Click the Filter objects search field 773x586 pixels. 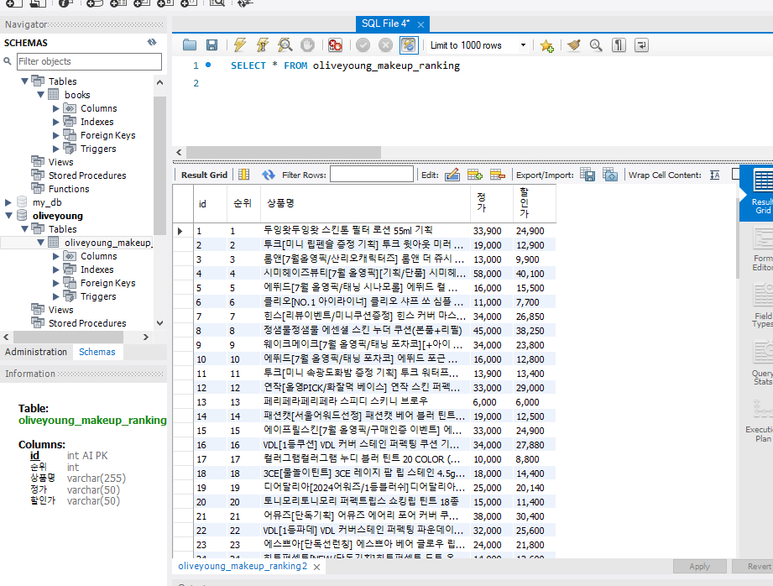tap(89, 61)
